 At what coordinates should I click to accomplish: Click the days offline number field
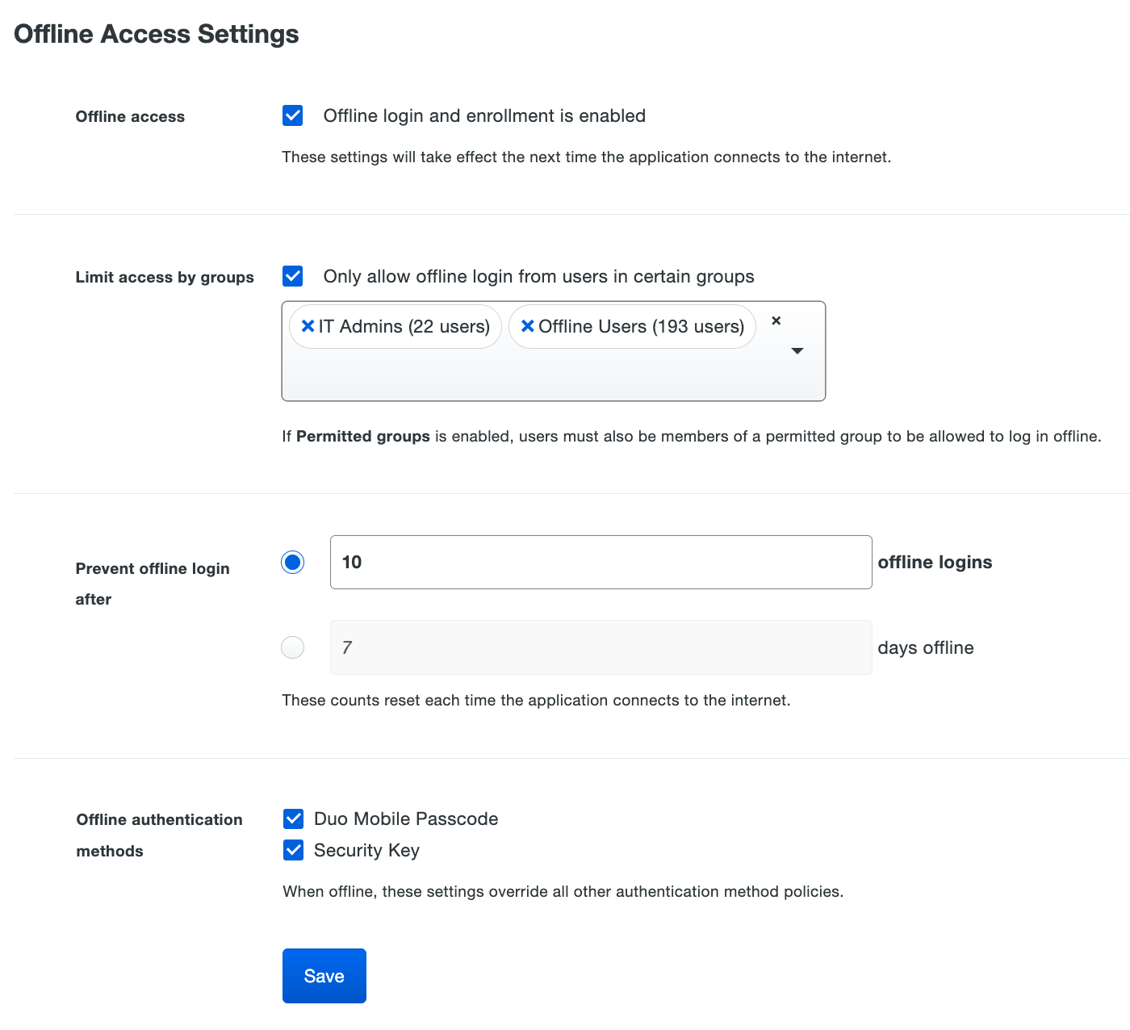(601, 647)
